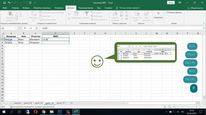Open the Анализ что если dropdown
Viewport: 206px width, 115px height.
pyautogui.click(x=136, y=16)
